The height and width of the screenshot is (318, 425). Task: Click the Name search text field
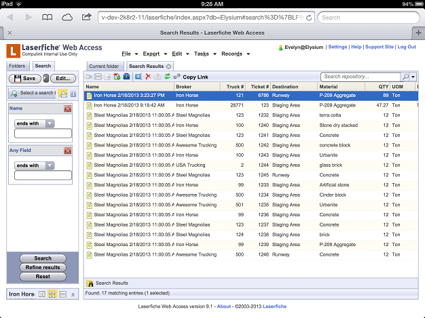pyautogui.click(x=43, y=134)
